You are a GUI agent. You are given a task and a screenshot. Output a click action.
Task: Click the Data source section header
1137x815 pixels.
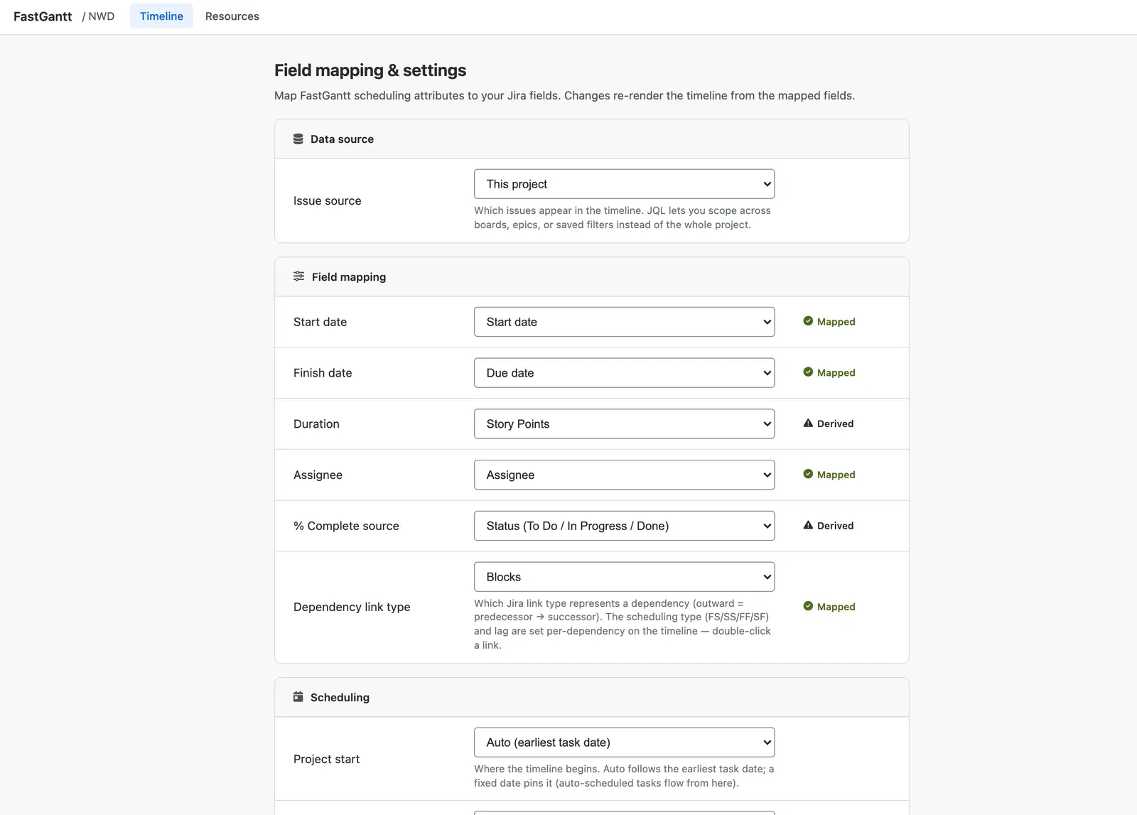591,139
